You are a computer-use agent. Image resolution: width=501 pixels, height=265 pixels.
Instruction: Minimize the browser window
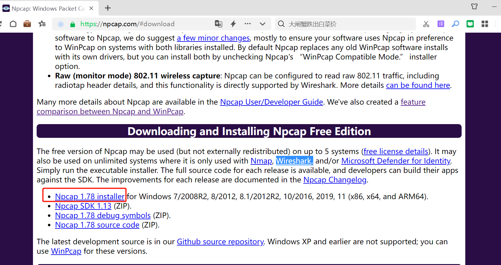494,6
